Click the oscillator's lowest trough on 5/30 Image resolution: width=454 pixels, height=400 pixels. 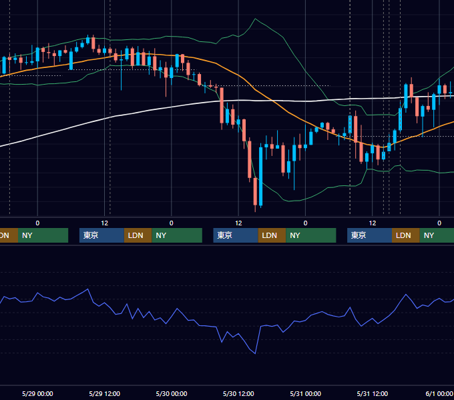click(x=255, y=353)
